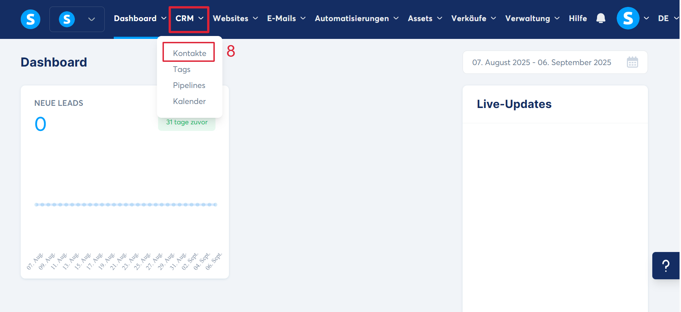The width and height of the screenshot is (681, 312).
Task: Open the Dashboard menu
Action: [140, 18]
